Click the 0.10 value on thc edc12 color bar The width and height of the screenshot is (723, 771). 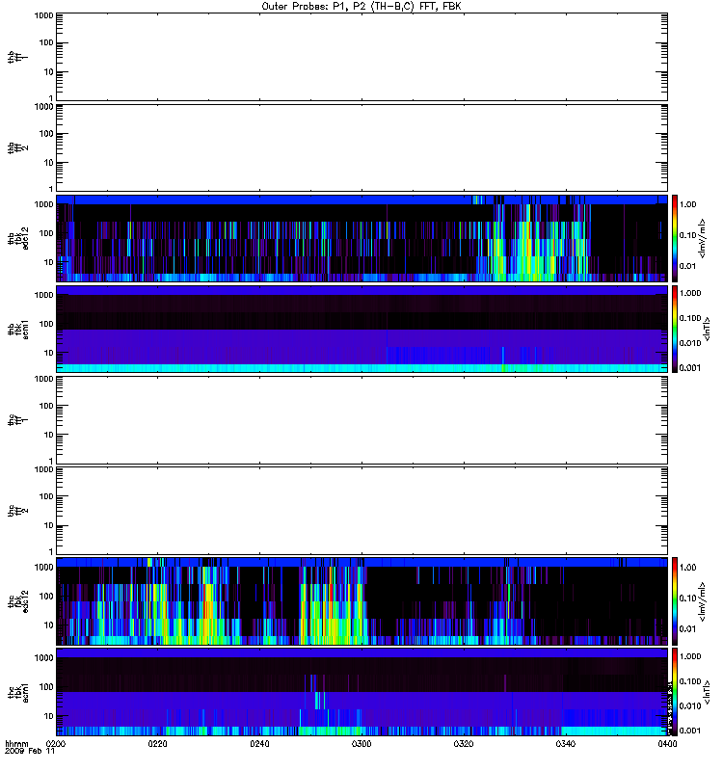(687, 598)
